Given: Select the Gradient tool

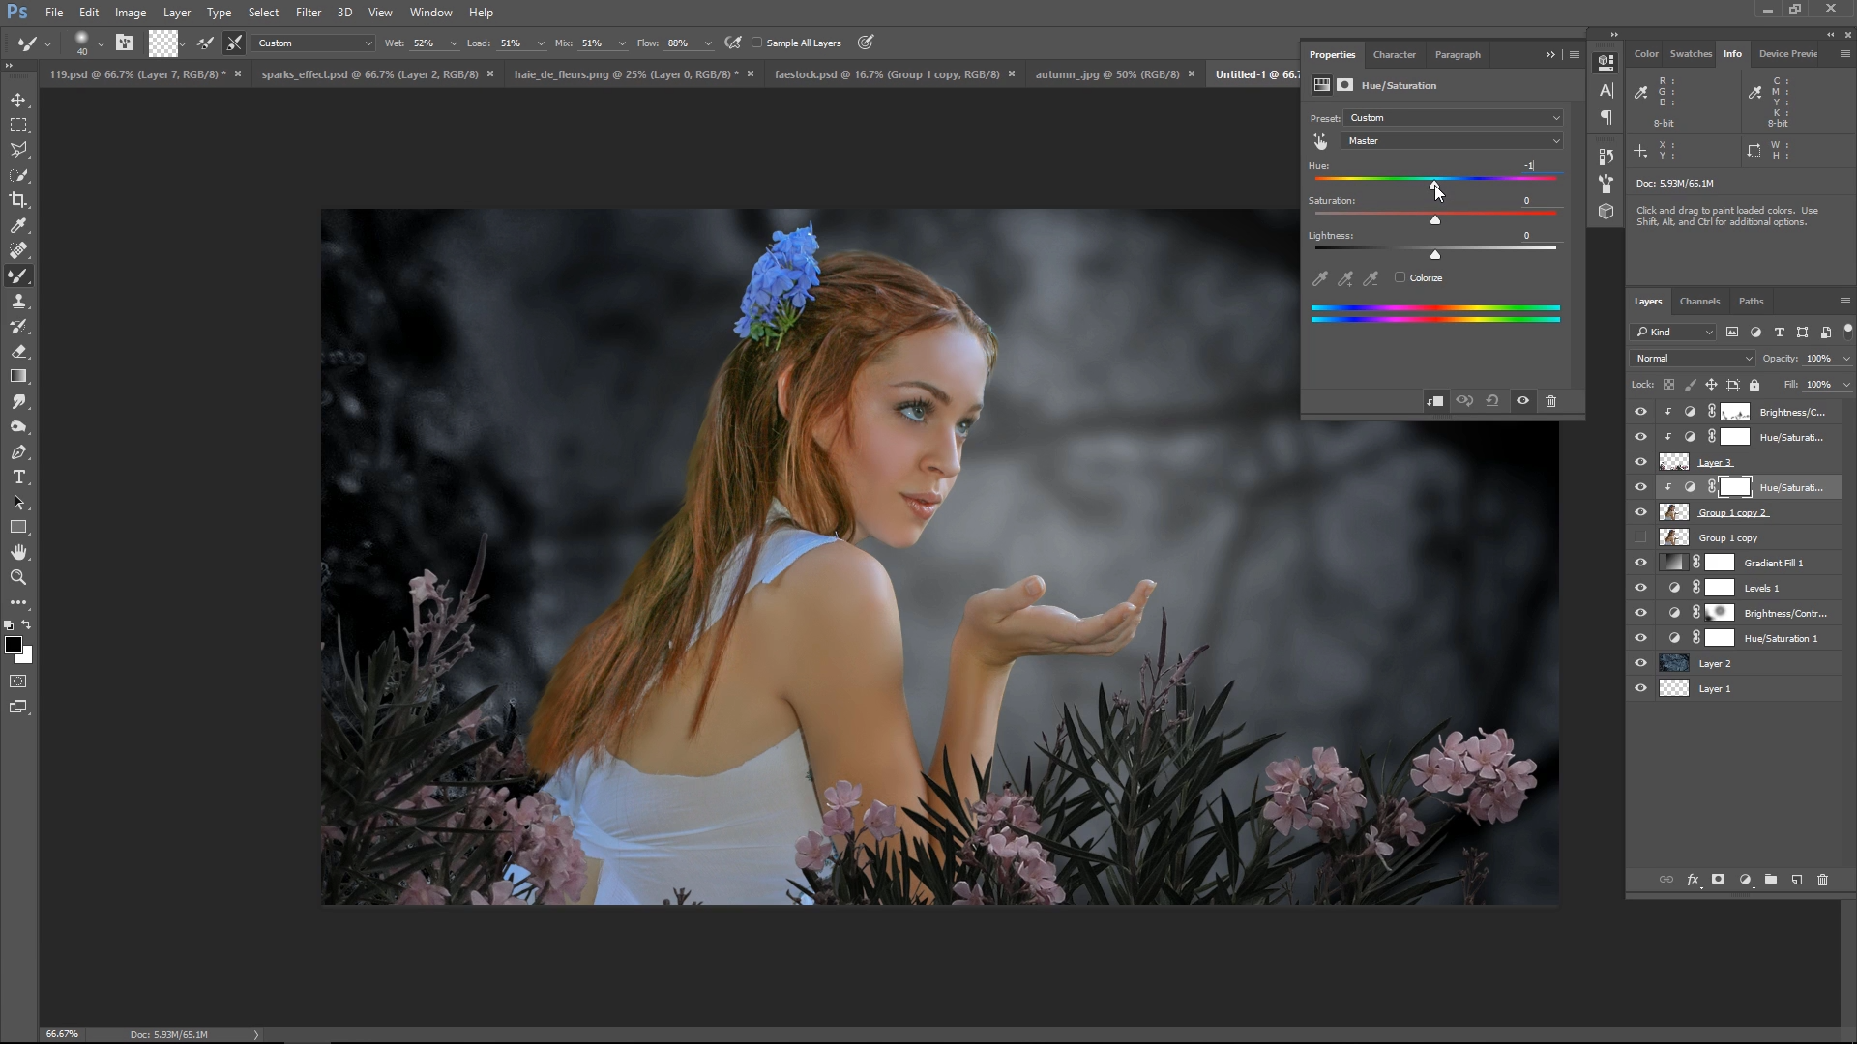Looking at the screenshot, I should pyautogui.click(x=18, y=376).
